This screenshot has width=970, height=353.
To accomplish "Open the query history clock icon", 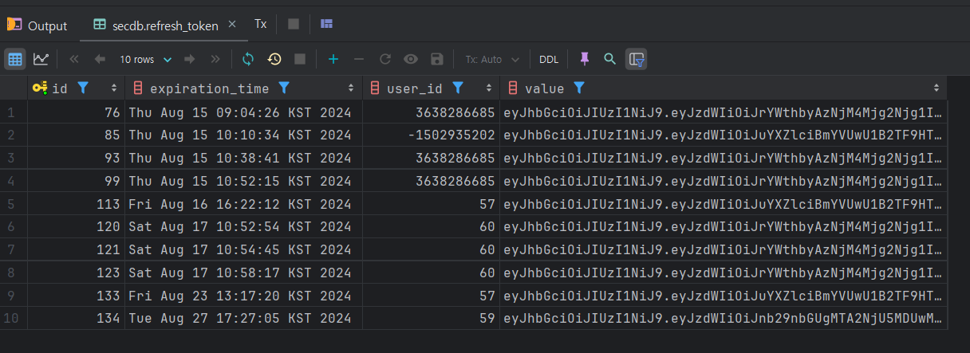I will click(x=274, y=59).
